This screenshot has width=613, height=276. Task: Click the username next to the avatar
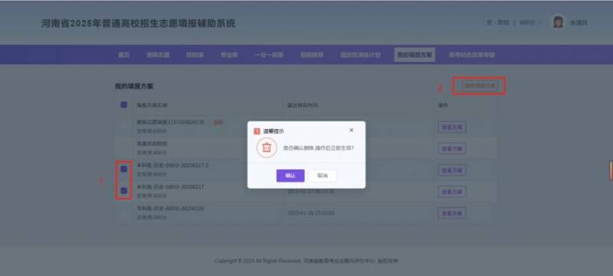tap(579, 23)
